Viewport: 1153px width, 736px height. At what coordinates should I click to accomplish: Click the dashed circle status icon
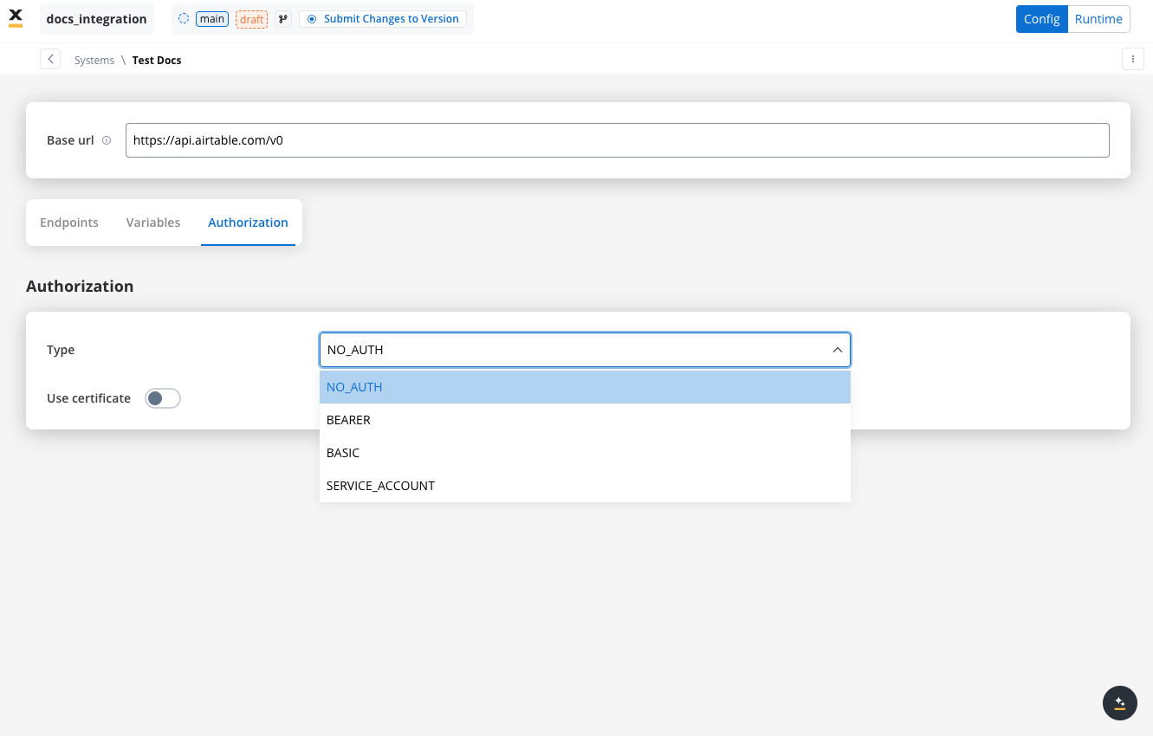[x=184, y=18]
